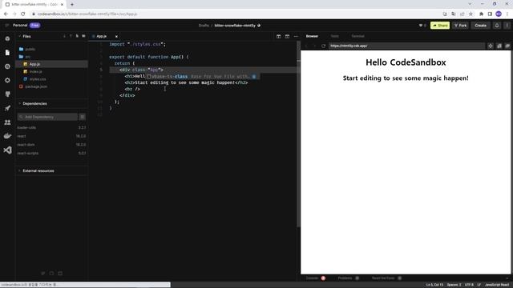Select App.js in the file tree
513x288 pixels.
pos(34,64)
